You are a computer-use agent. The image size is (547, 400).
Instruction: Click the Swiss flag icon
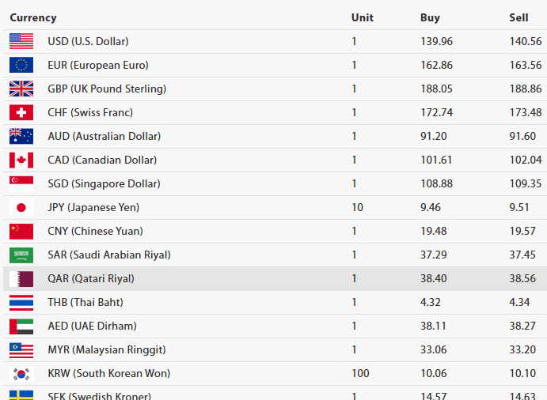21,112
